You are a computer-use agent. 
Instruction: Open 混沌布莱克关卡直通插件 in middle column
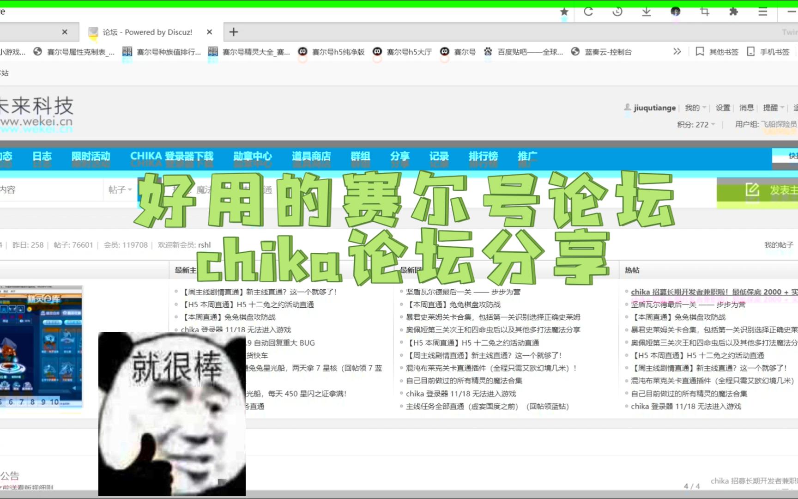point(492,368)
